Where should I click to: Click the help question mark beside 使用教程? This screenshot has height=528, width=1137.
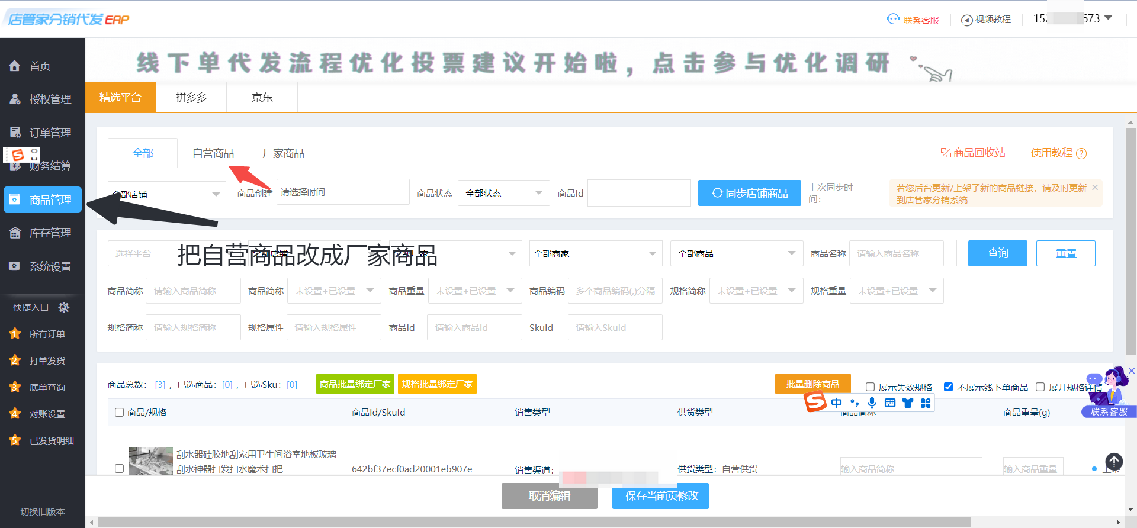[x=1081, y=154]
